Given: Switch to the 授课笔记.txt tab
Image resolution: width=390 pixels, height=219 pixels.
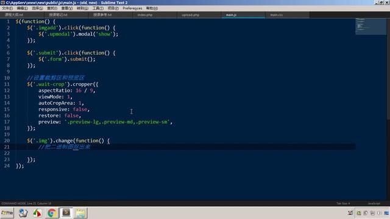Looking at the screenshot, I should [x=66, y=15].
